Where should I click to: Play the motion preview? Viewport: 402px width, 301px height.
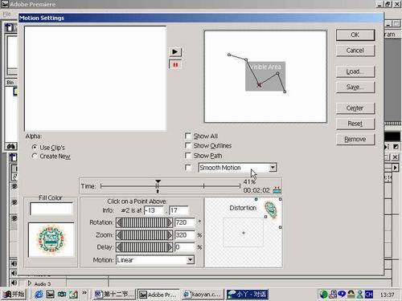[175, 51]
